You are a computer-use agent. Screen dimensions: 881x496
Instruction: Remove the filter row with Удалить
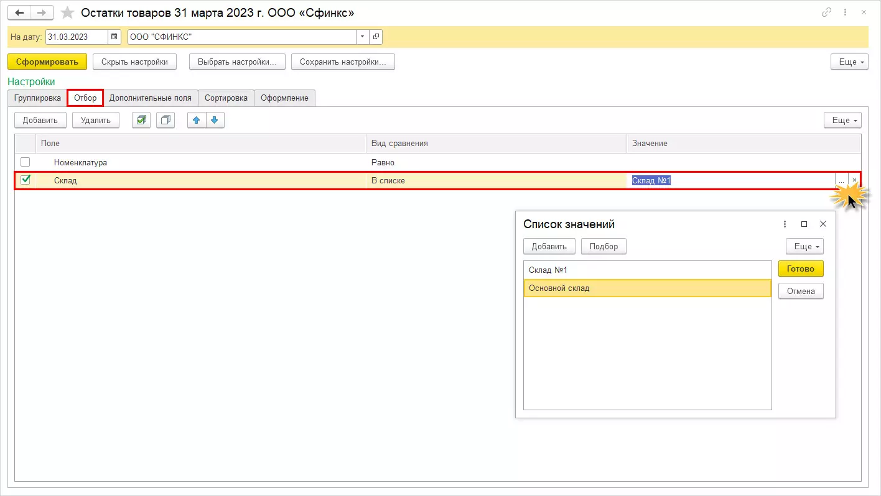[x=96, y=120]
